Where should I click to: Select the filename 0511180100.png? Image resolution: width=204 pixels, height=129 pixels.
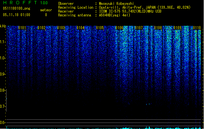17,8
